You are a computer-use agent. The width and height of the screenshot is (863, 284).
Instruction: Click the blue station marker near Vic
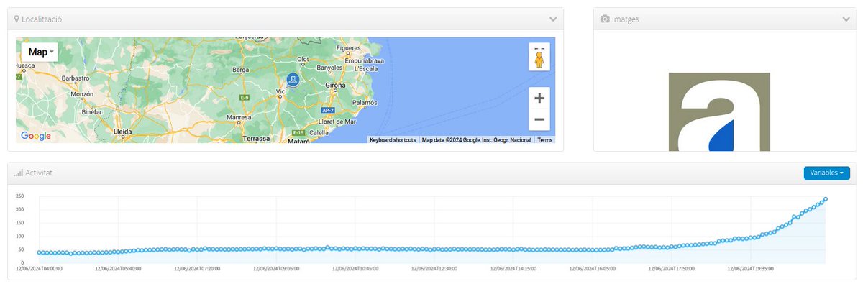293,80
